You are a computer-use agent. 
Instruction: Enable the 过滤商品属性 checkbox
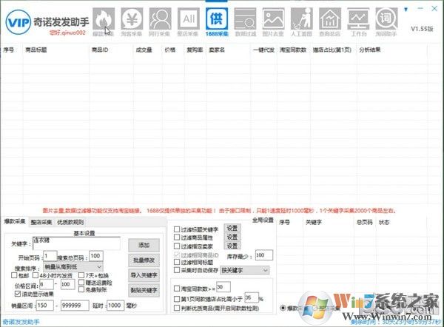177,237
